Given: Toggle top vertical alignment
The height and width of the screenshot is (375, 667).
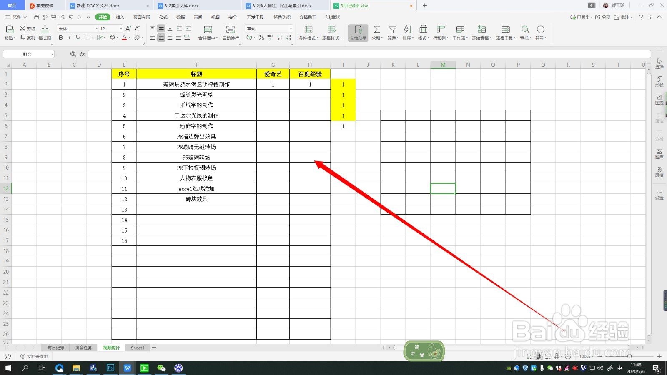Looking at the screenshot, I should (x=152, y=28).
